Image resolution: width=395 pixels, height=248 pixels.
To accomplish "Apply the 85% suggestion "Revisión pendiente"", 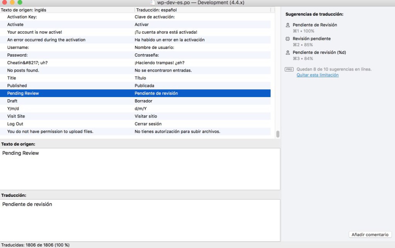I will tap(312, 39).
